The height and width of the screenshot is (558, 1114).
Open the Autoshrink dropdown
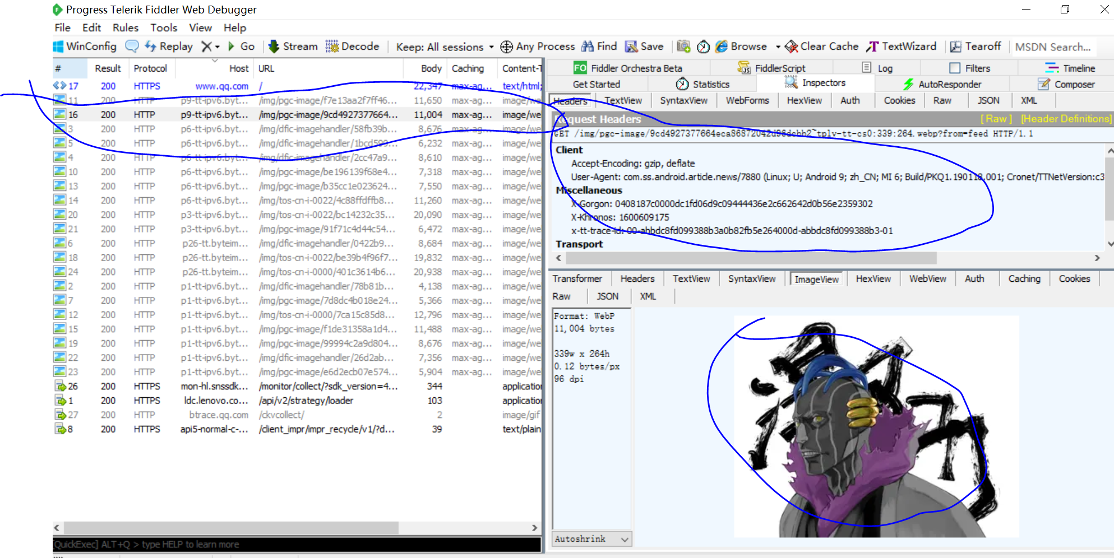(591, 539)
